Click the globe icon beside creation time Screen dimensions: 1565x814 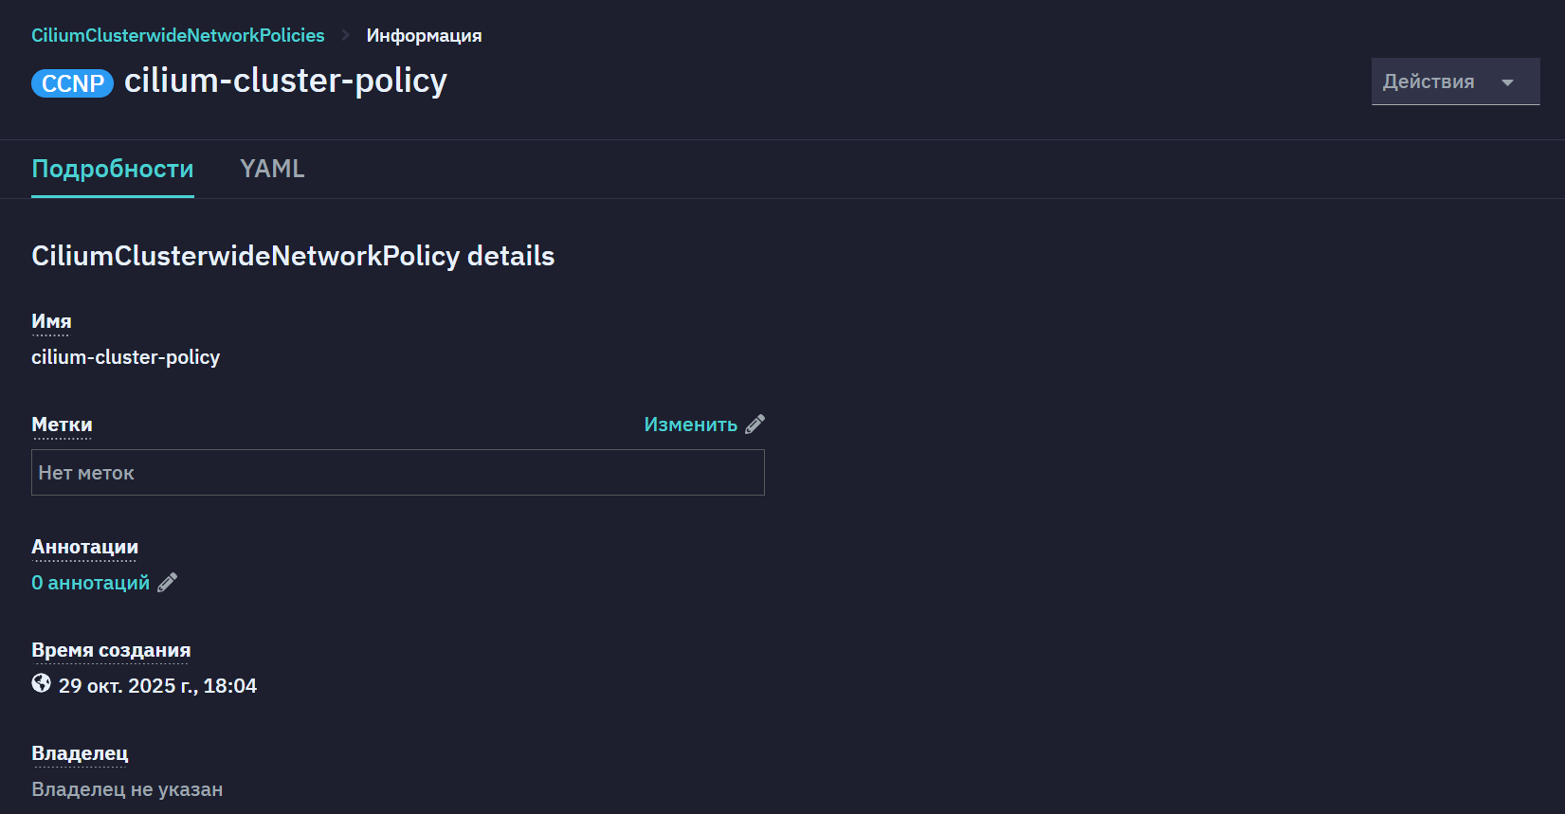point(41,683)
